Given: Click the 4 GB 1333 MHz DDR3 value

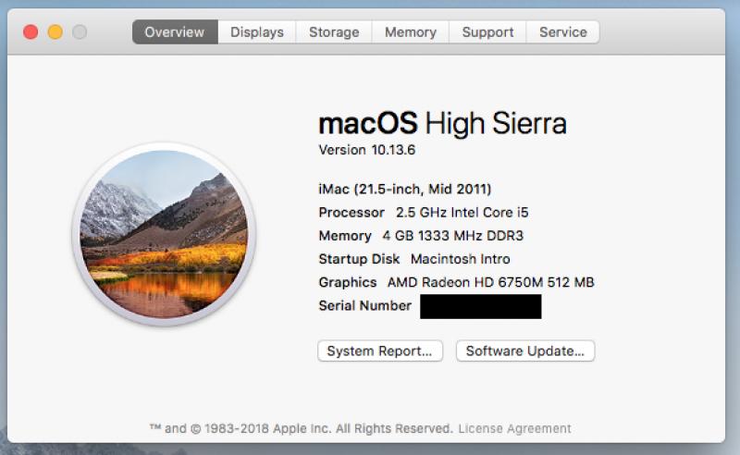Looking at the screenshot, I should point(452,236).
